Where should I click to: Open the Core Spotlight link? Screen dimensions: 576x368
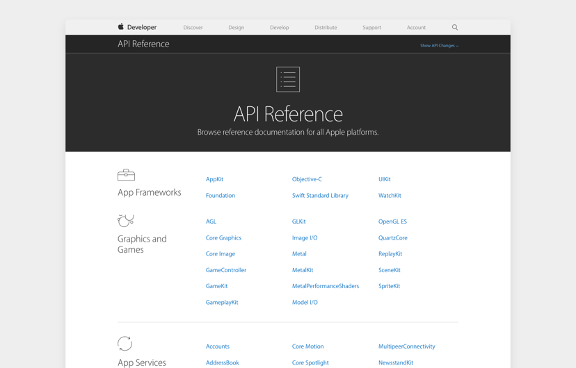click(310, 362)
